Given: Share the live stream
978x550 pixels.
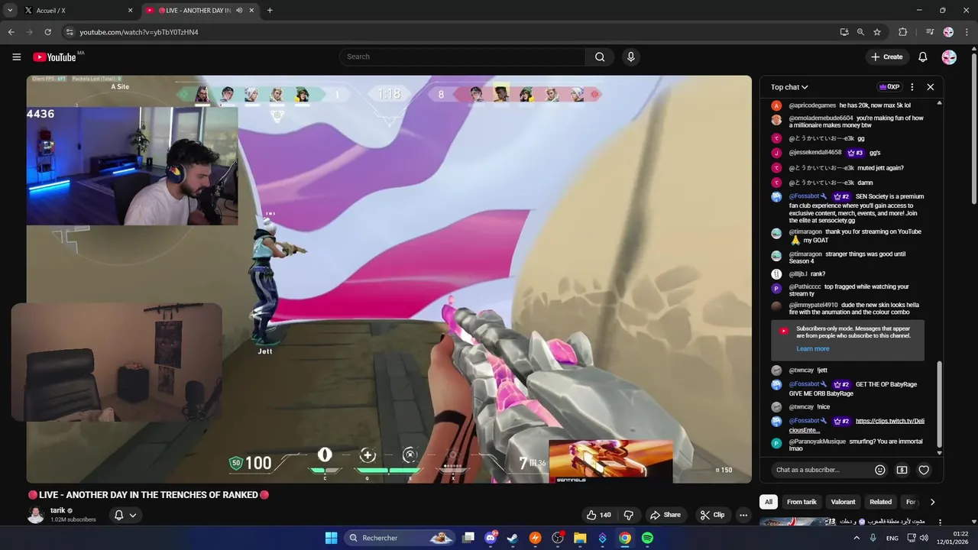Looking at the screenshot, I should click(x=665, y=515).
